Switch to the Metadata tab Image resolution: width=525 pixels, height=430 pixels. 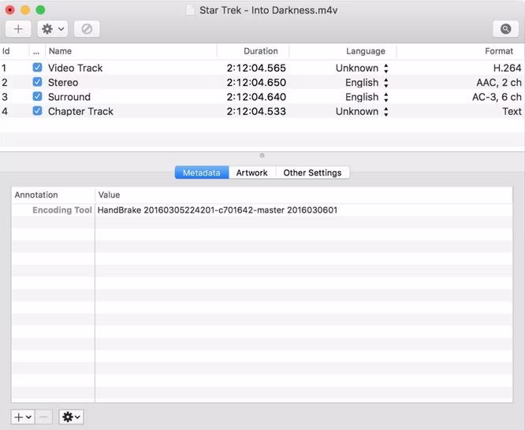(202, 172)
